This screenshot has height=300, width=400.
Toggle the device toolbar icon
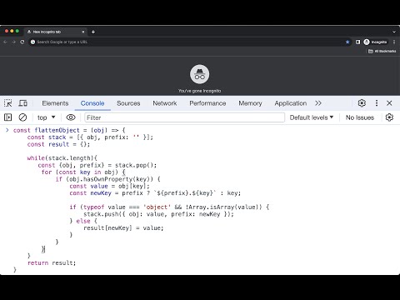(22, 103)
